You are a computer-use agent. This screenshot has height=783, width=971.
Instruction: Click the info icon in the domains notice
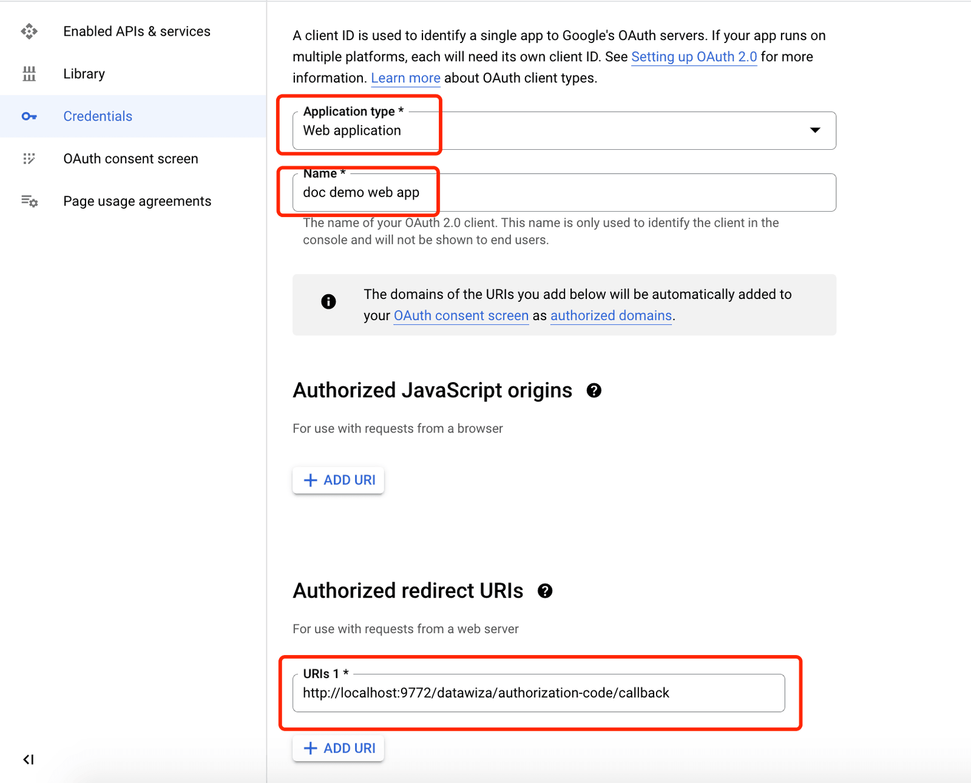328,301
